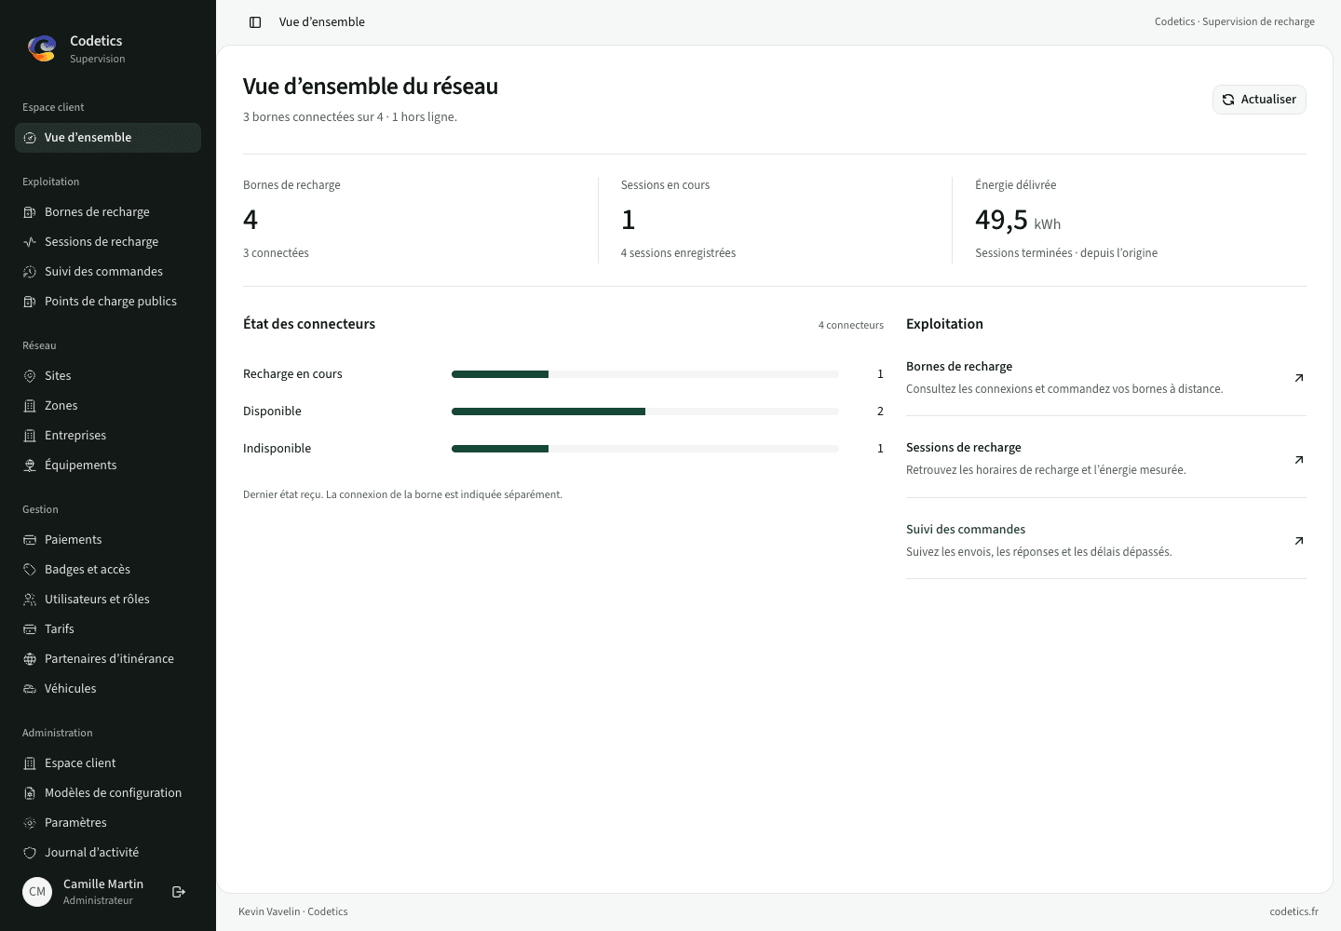Click the Paiements card icon in sidebar
The width and height of the screenshot is (1341, 931).
(x=30, y=540)
